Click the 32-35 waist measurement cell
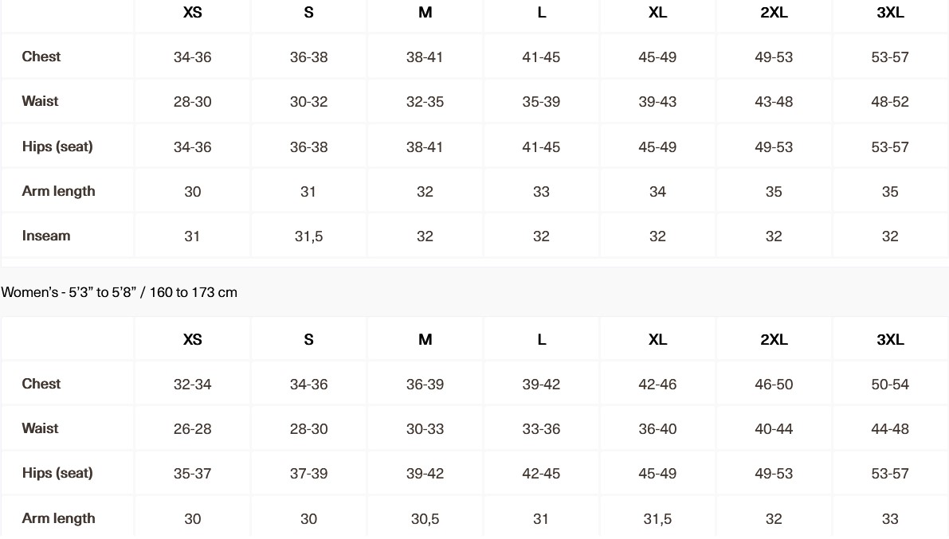Image resolution: width=949 pixels, height=539 pixels. click(x=425, y=102)
